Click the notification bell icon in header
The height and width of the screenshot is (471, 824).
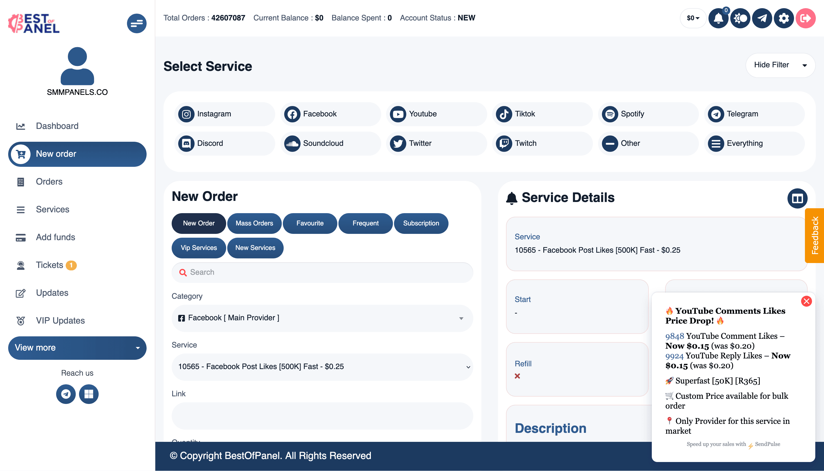coord(718,18)
